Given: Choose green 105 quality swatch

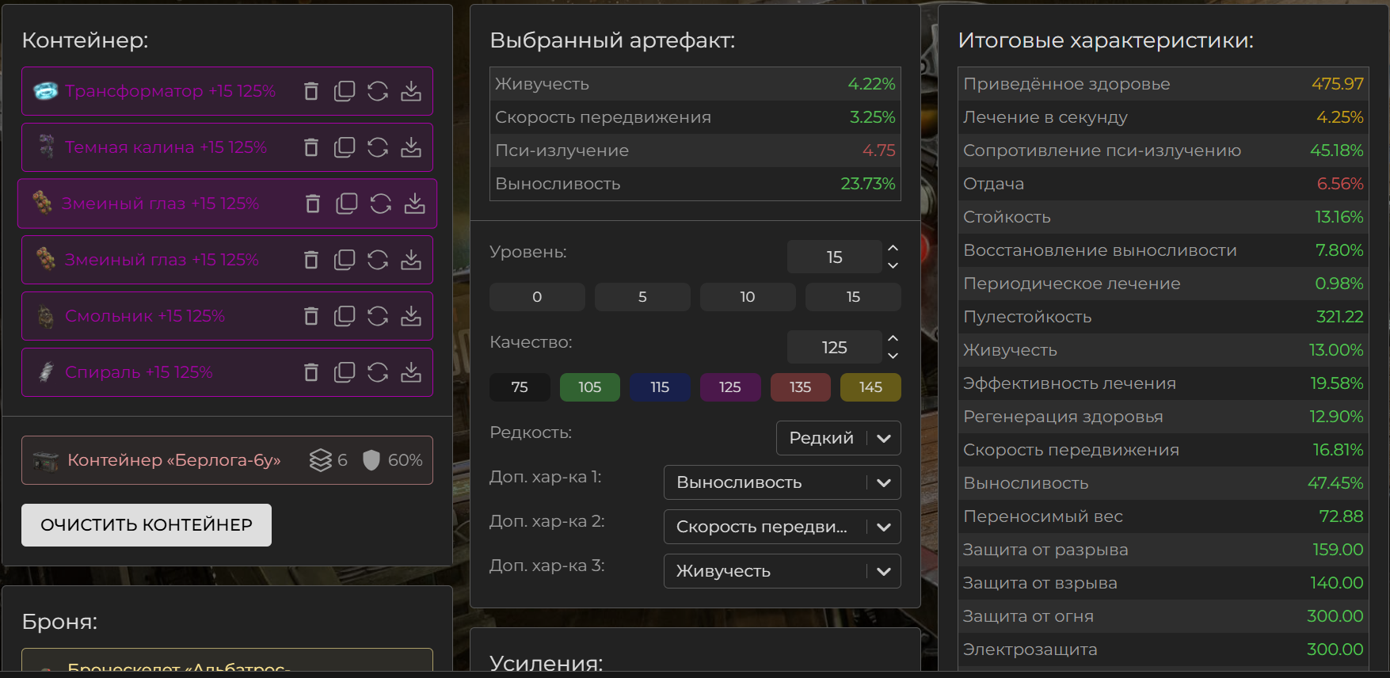Looking at the screenshot, I should [x=590, y=387].
